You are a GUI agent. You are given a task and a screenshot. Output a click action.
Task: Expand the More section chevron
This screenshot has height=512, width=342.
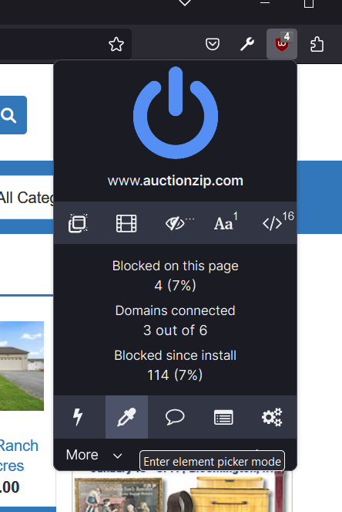(118, 456)
